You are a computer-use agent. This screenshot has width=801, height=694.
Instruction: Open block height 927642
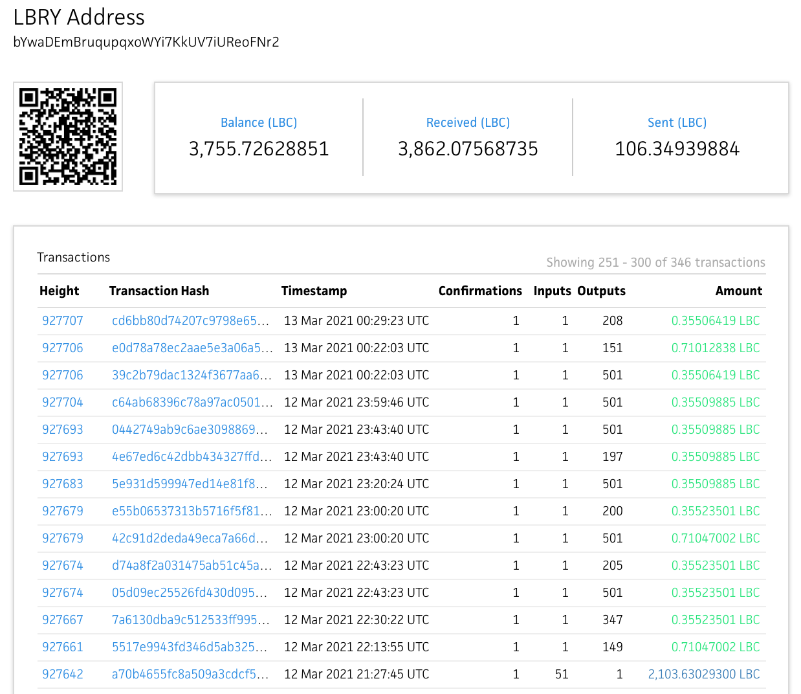[x=63, y=674]
